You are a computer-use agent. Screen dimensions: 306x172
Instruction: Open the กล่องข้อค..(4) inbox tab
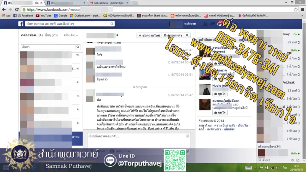coord(32,35)
